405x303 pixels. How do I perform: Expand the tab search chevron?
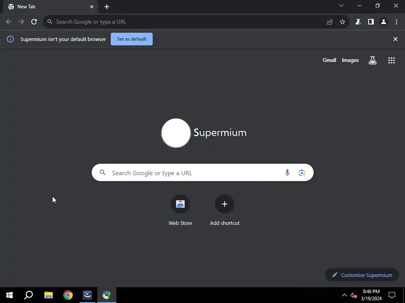pyautogui.click(x=341, y=6)
